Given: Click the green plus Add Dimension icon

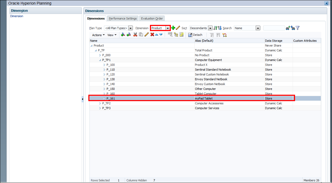Looking at the screenshot, I should coord(173,28).
